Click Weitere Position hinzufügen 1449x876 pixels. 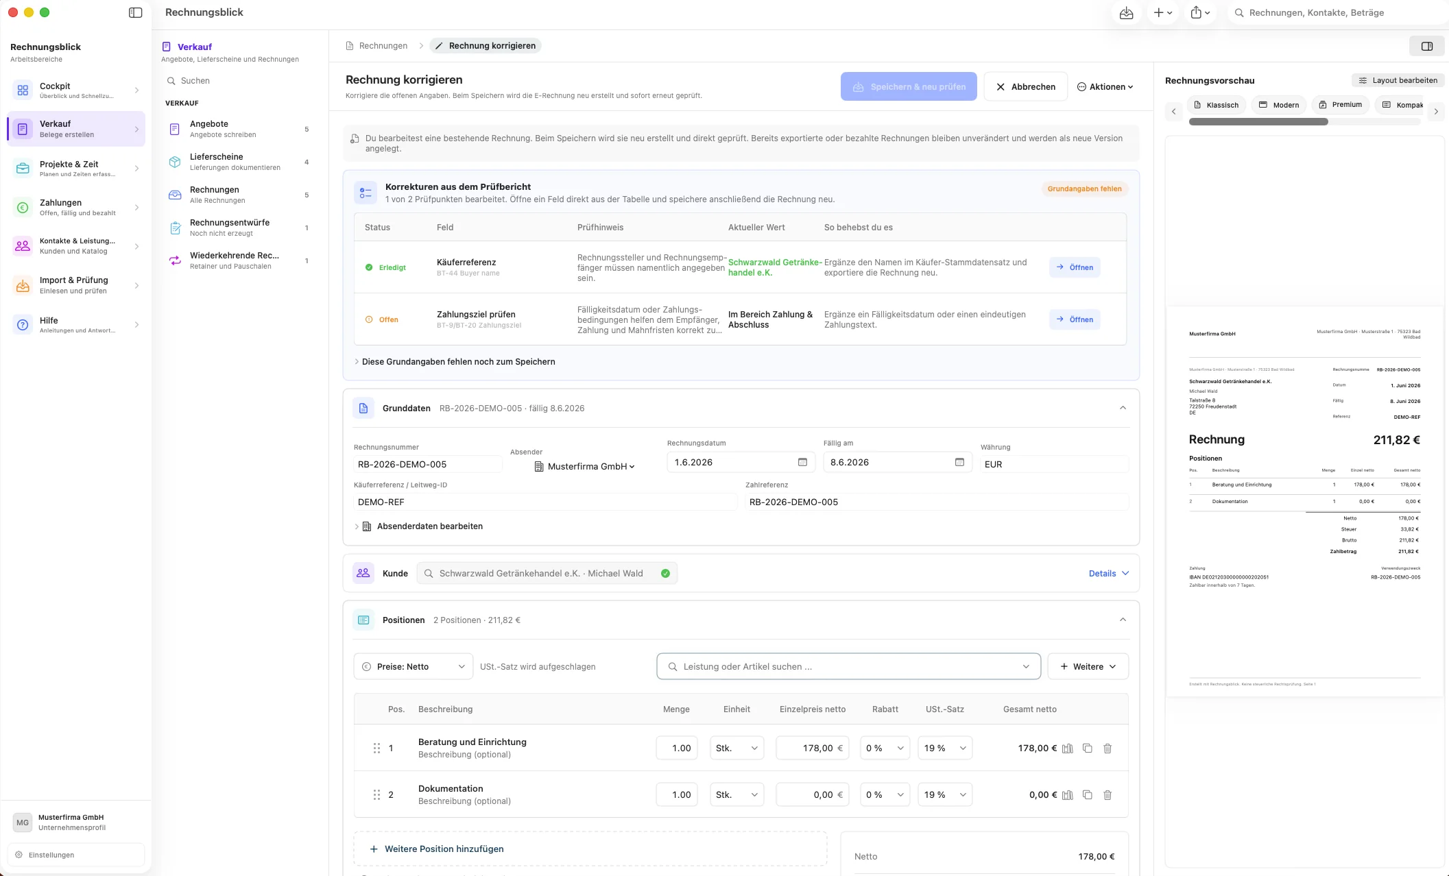[x=590, y=849]
